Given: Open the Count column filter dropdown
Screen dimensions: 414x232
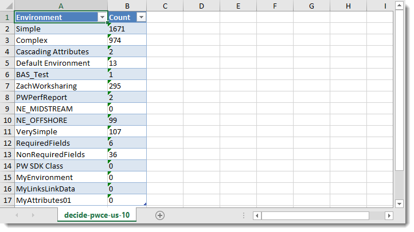Looking at the screenshot, I should coord(140,18).
